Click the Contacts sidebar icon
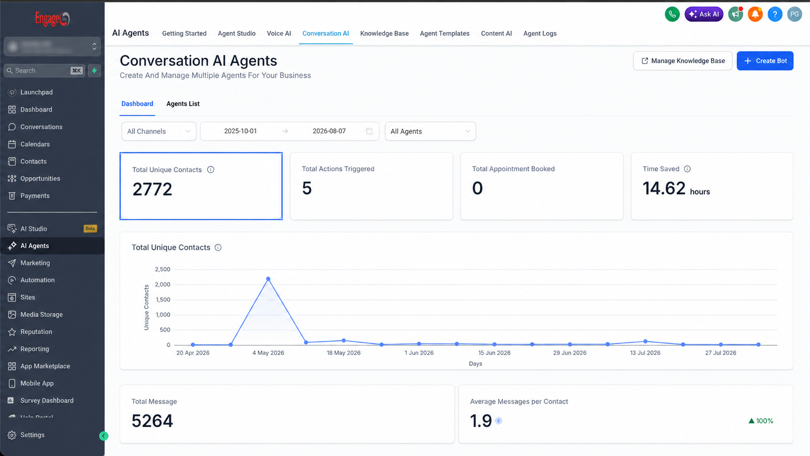The image size is (810, 456). point(12,161)
